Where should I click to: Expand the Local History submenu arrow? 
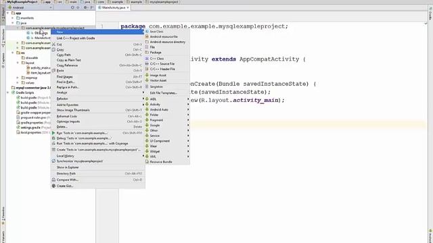143,156
